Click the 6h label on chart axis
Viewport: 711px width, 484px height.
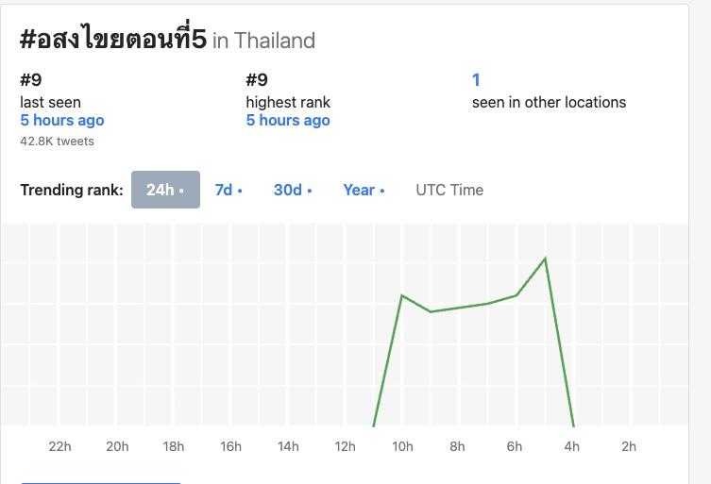(x=515, y=446)
